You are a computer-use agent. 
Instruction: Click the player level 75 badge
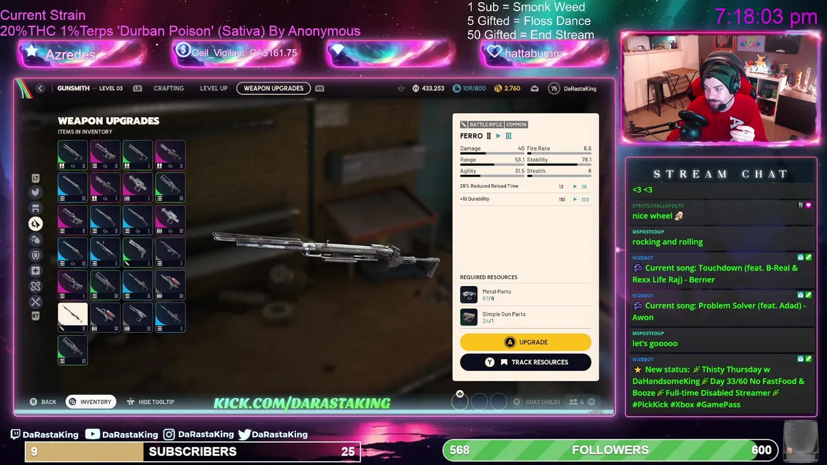tap(554, 88)
